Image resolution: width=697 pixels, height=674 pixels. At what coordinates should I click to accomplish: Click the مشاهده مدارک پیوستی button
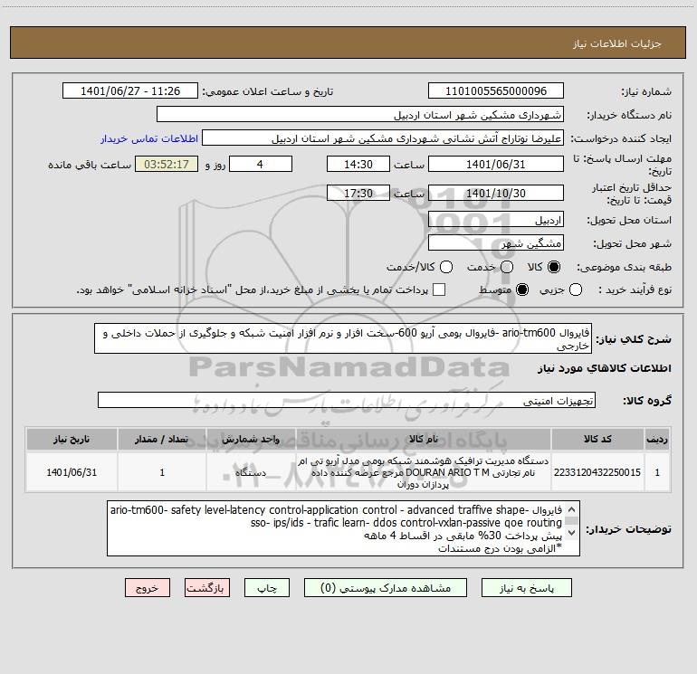point(386,588)
